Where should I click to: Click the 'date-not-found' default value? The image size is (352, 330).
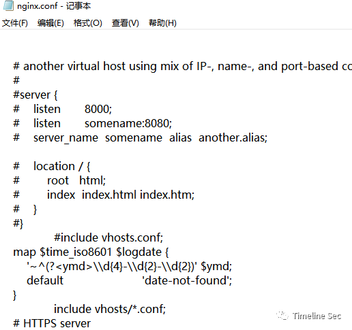point(187,280)
